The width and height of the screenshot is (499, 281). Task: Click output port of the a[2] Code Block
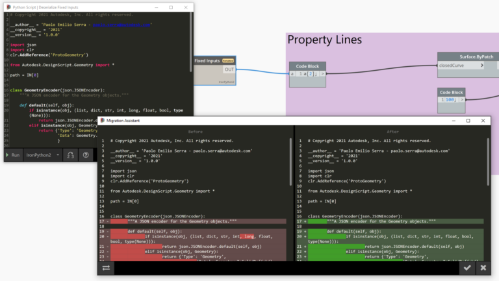pyautogui.click(x=323, y=74)
